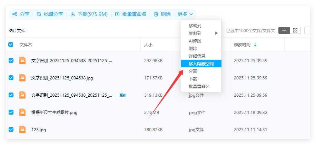Viewport: 316px width, 145px height.
Task: Uncheck the 292.98KB file checkbox
Action: tap(11, 60)
